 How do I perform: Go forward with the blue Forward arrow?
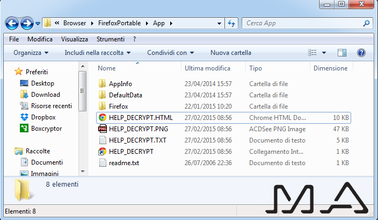[x=27, y=24]
